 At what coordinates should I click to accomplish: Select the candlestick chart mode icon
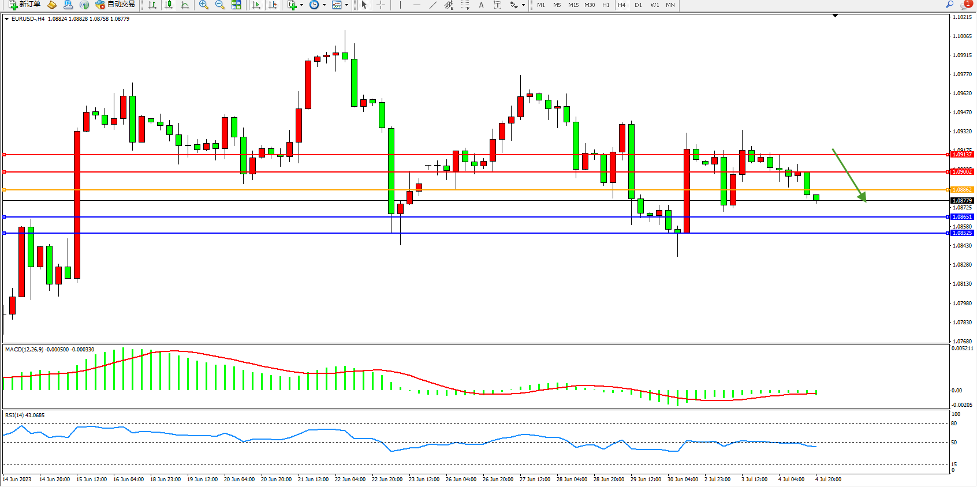pos(169,5)
